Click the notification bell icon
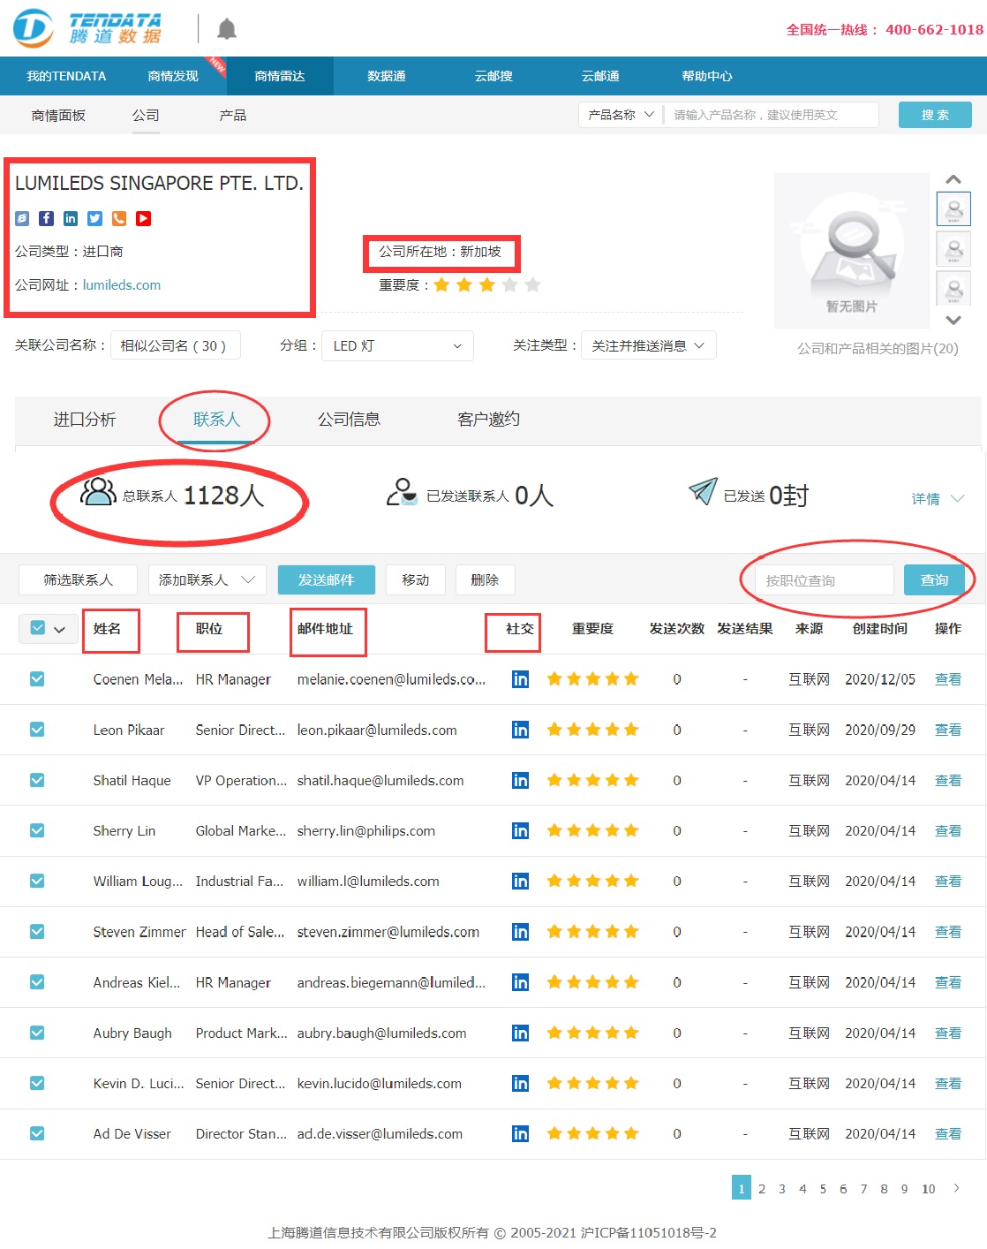Image resolution: width=987 pixels, height=1249 pixels. pos(227,29)
